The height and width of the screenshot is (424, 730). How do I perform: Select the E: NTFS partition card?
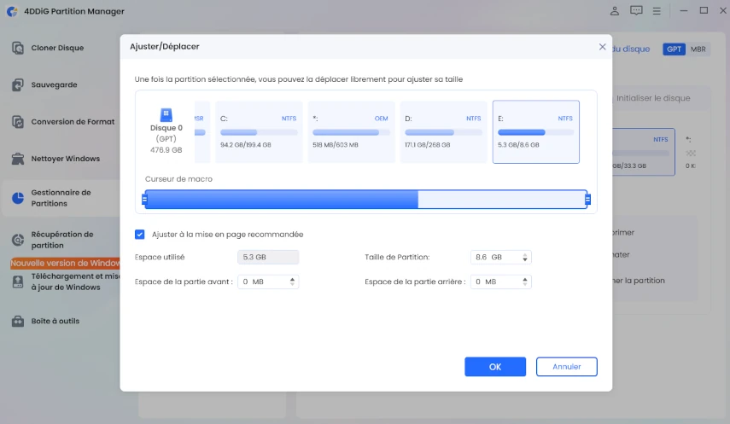click(x=536, y=131)
